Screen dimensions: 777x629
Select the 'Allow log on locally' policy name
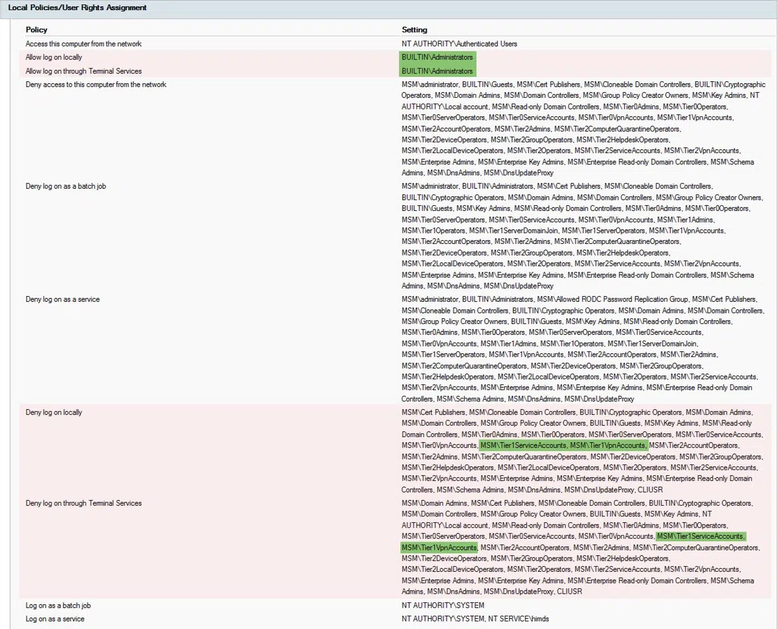click(x=54, y=57)
